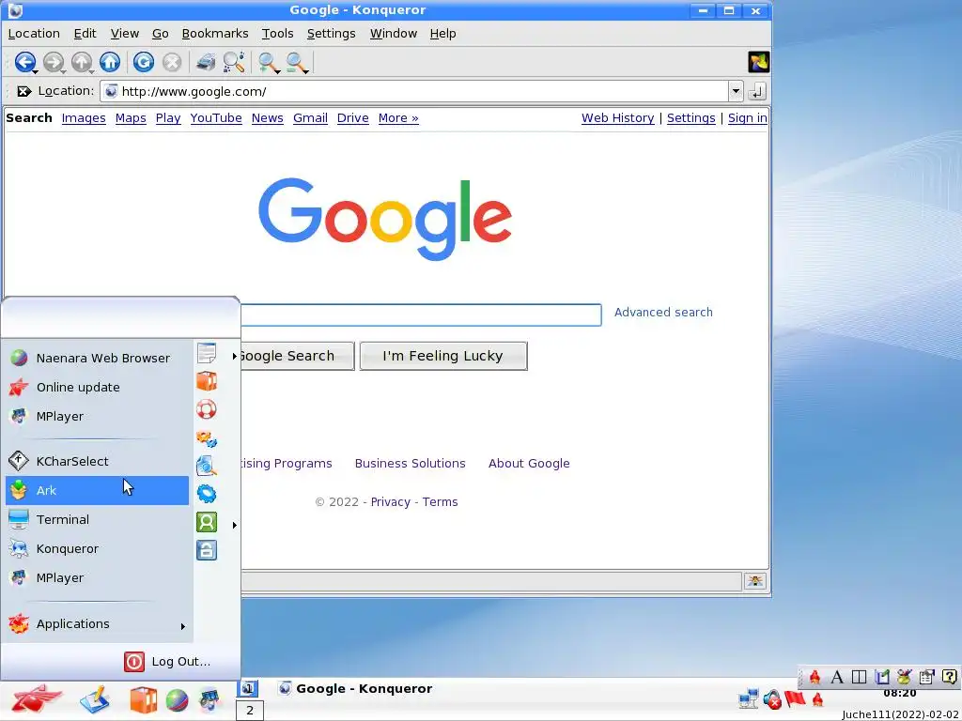Open the Images link on Google page
The height and width of the screenshot is (721, 962).
click(84, 117)
